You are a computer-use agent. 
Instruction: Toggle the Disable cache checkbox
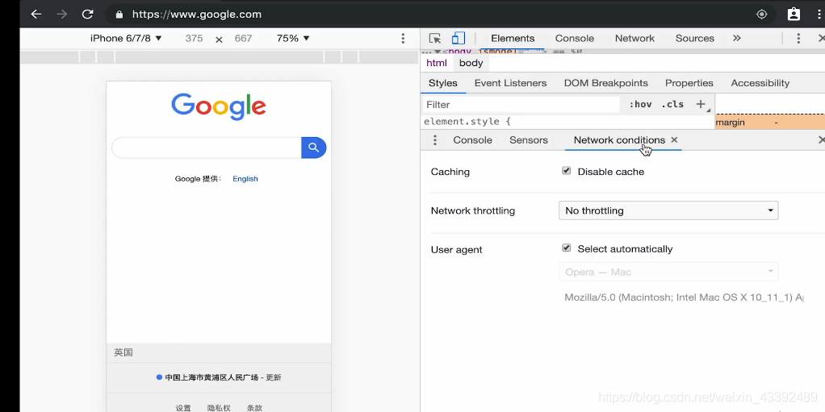point(566,171)
